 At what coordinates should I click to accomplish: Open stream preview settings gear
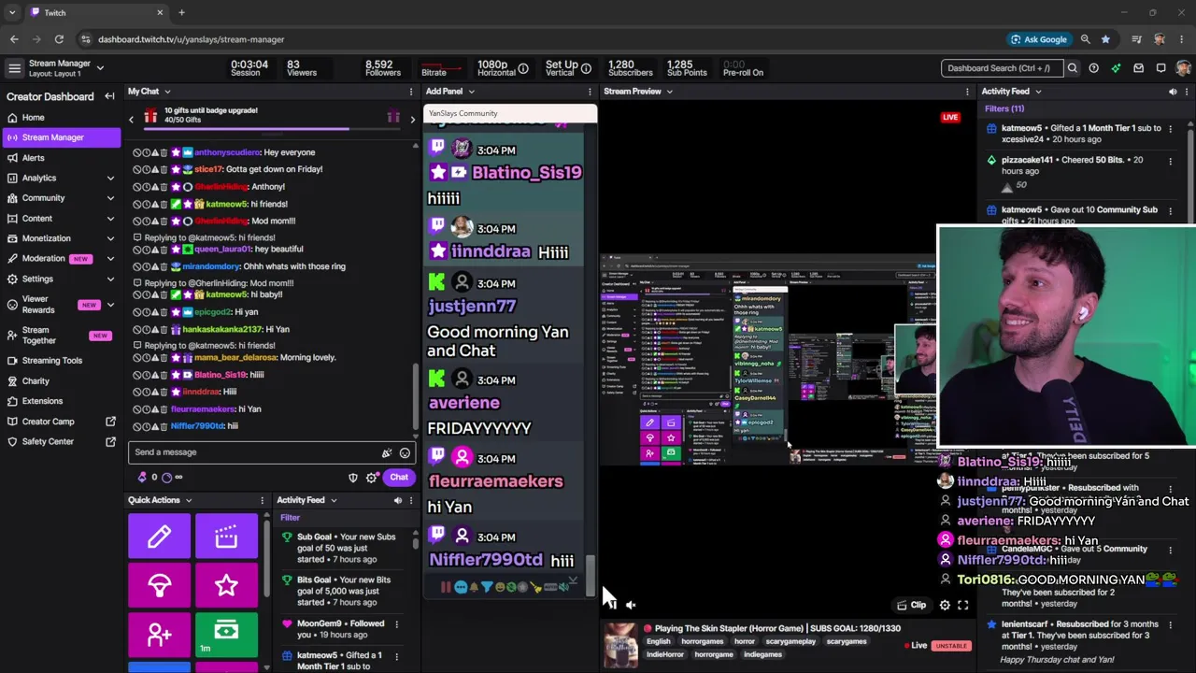[x=945, y=605]
